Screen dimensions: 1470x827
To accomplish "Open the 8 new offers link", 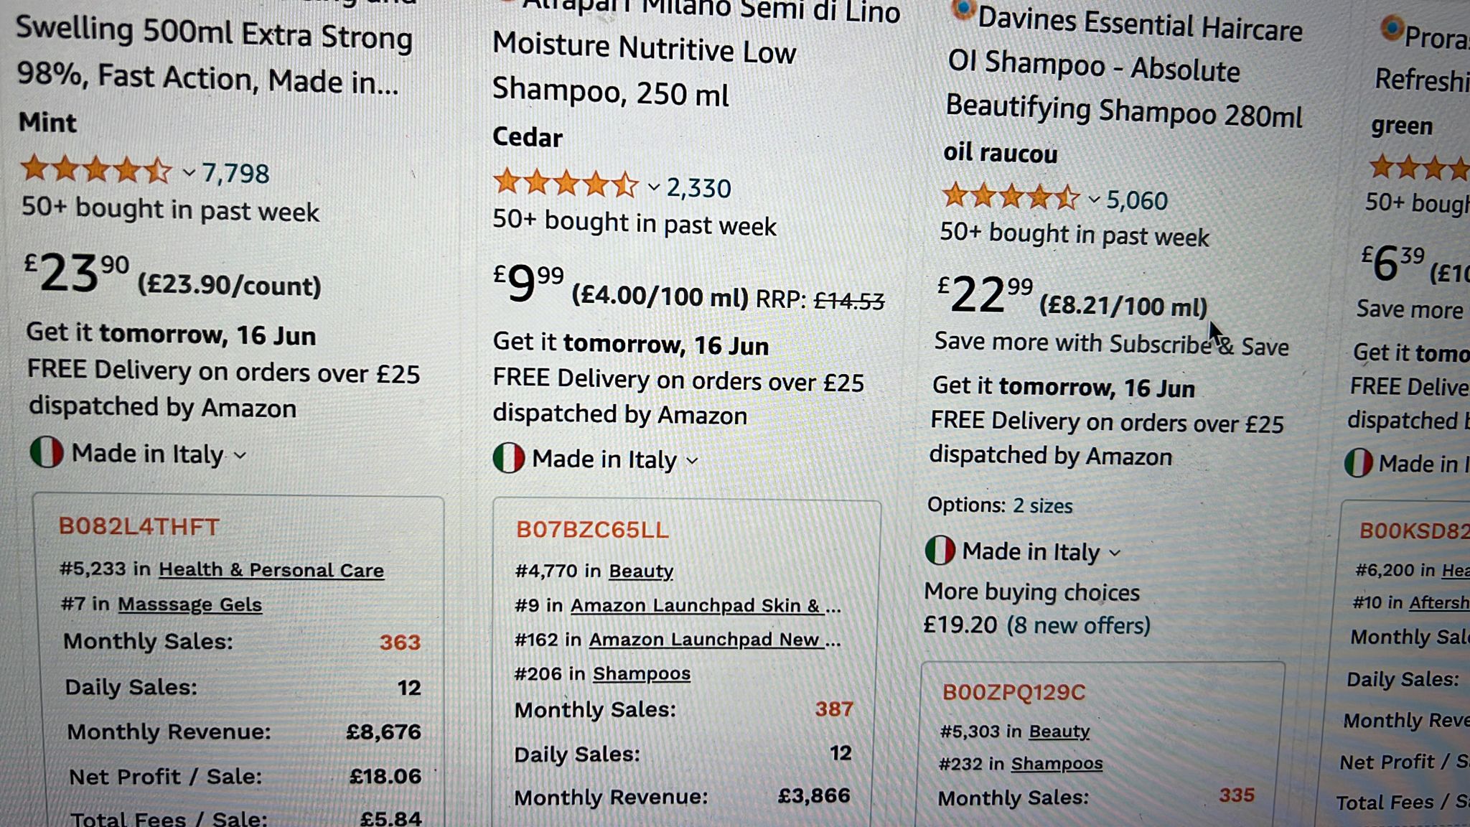I will point(1078,625).
